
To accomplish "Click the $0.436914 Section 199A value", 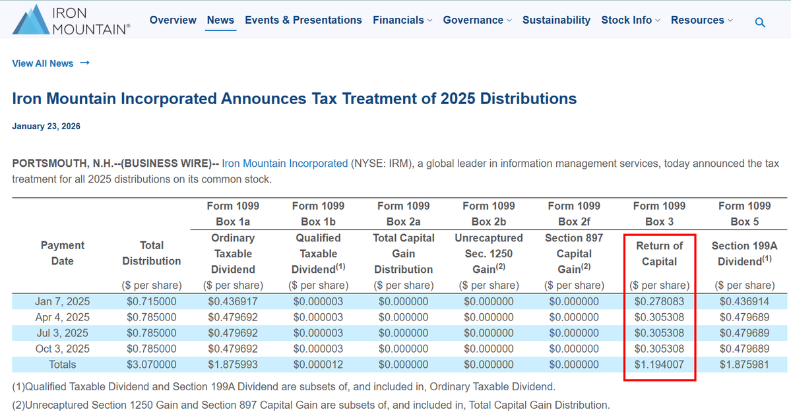I will (x=745, y=301).
